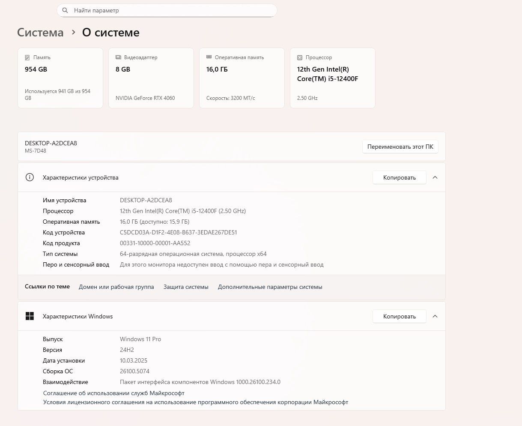Click 'Скорость: 3200 МТ/с' text

[231, 98]
